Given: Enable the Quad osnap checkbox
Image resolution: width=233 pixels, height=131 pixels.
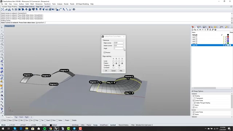Looking at the screenshot, I should coord(45,120).
